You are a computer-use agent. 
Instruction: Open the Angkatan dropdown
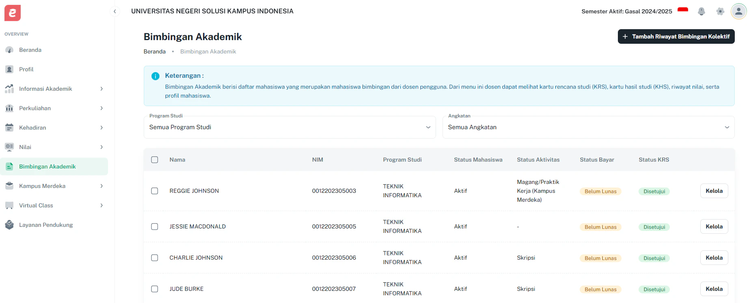(588, 127)
